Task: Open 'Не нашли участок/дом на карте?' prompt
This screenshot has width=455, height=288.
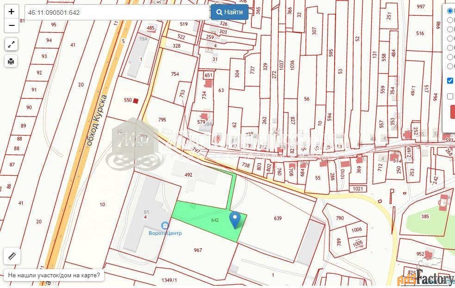Action: coord(54,275)
